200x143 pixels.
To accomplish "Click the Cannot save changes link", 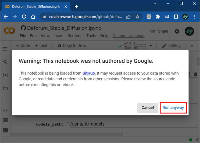I will [129, 36].
